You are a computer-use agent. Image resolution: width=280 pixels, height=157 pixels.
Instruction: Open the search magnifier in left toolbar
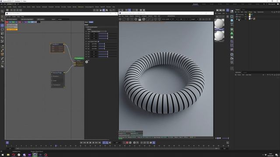pyautogui.click(x=2, y=12)
